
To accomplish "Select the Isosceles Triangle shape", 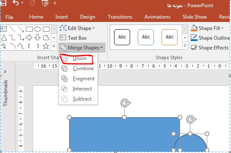I will coord(4,38).
